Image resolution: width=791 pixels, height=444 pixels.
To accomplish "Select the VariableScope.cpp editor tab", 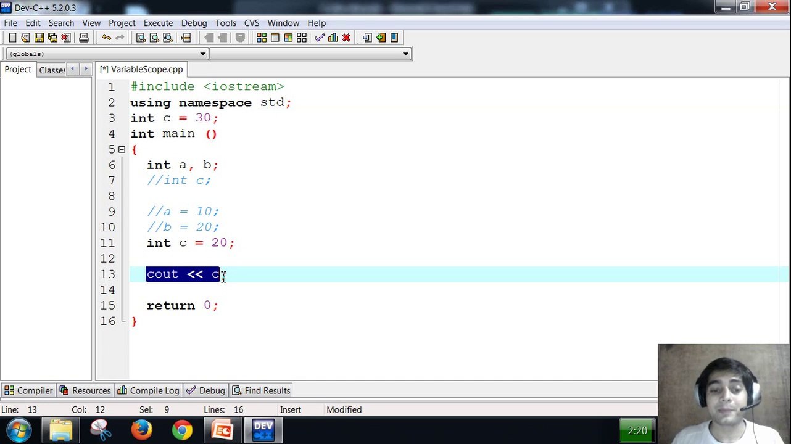I will 141,70.
